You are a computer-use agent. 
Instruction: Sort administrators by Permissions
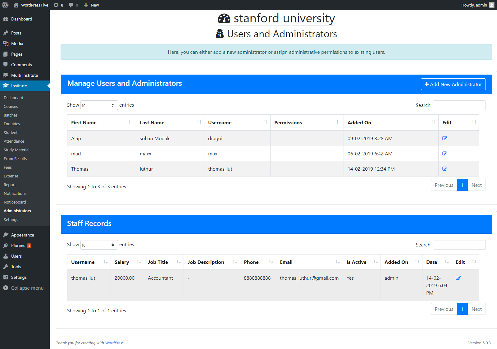[x=307, y=122]
